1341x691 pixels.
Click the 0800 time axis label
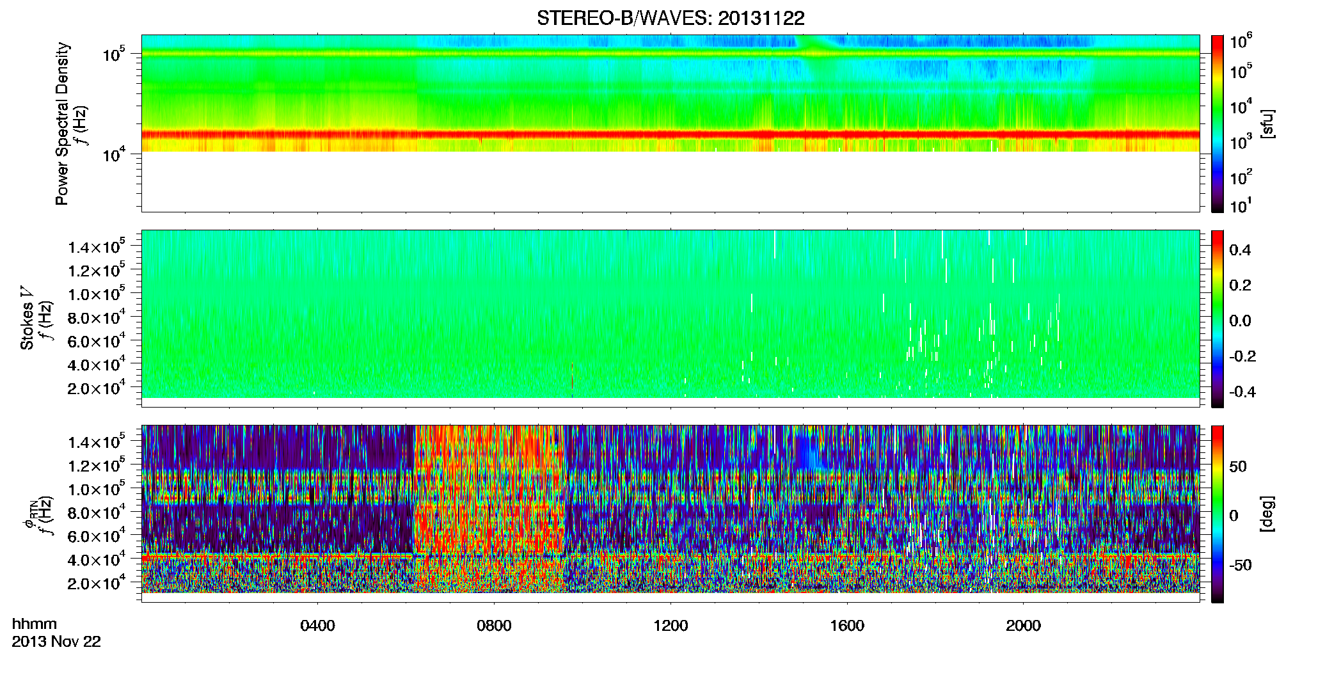pos(494,625)
